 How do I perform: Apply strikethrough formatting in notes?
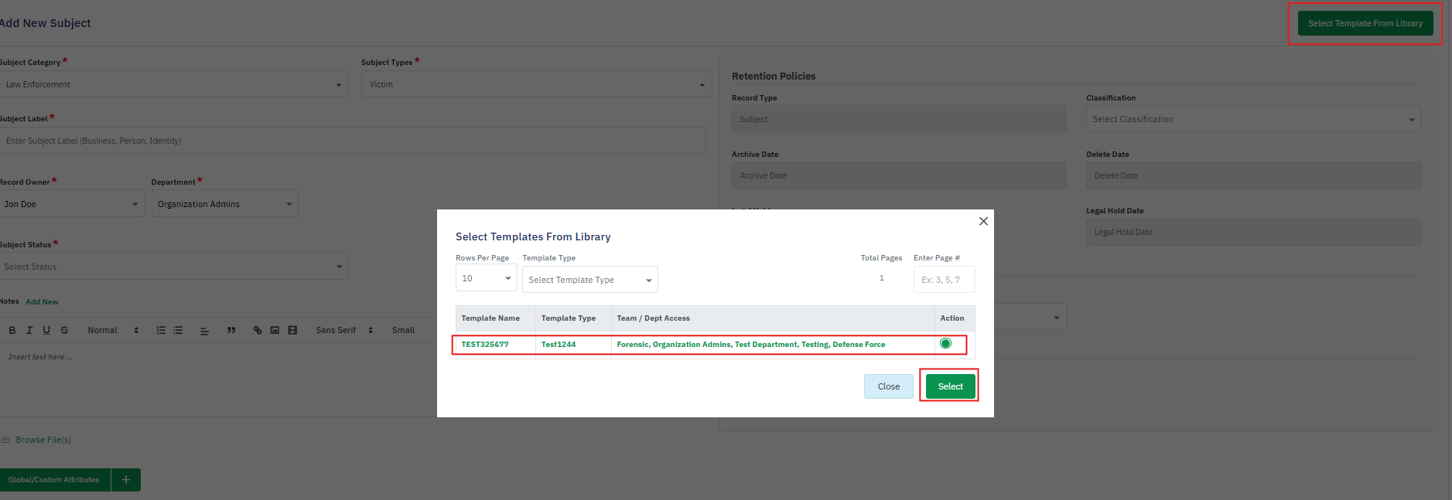pyautogui.click(x=64, y=330)
